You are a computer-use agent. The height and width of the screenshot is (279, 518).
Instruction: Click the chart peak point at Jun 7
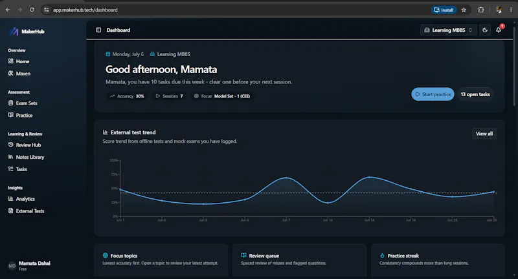pyautogui.click(x=286, y=178)
